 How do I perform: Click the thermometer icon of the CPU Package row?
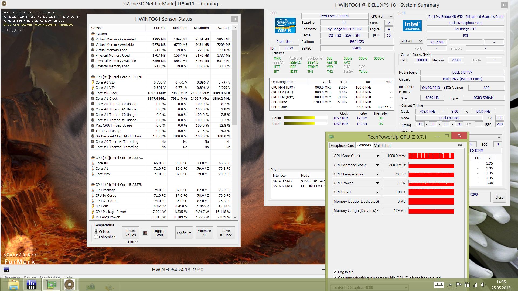click(x=93, y=190)
